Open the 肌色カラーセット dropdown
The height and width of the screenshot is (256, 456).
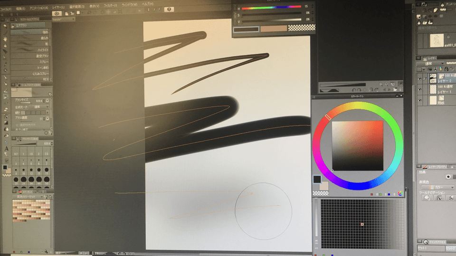29,197
